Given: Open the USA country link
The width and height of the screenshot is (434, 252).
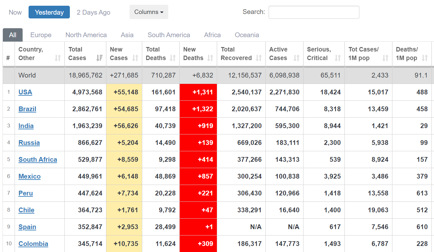Looking at the screenshot, I should tap(25, 92).
